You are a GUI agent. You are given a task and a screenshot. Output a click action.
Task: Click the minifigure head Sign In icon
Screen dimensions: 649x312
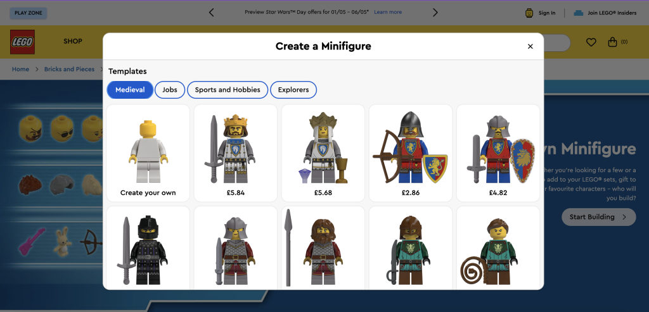point(529,13)
